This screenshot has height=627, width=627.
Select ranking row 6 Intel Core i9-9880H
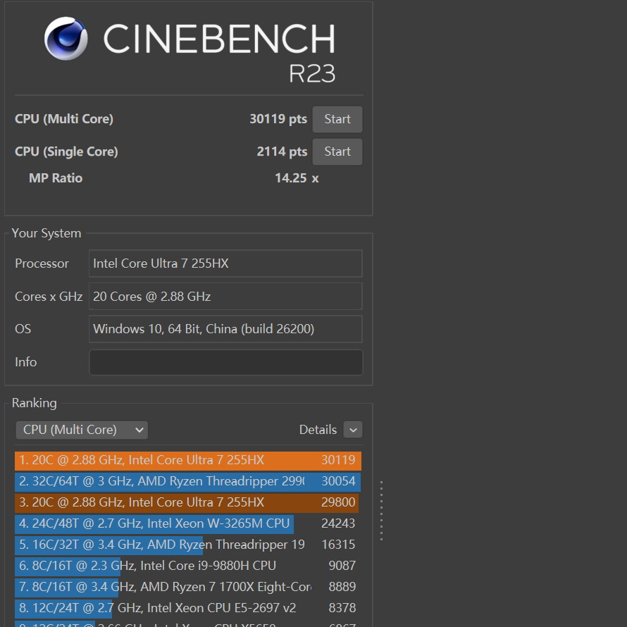188,566
